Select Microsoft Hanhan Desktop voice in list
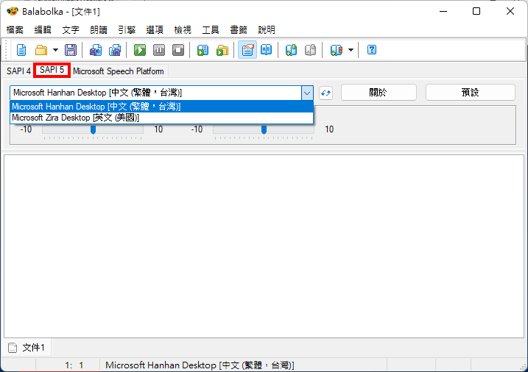Screen dimensions: 528x372 coord(161,107)
